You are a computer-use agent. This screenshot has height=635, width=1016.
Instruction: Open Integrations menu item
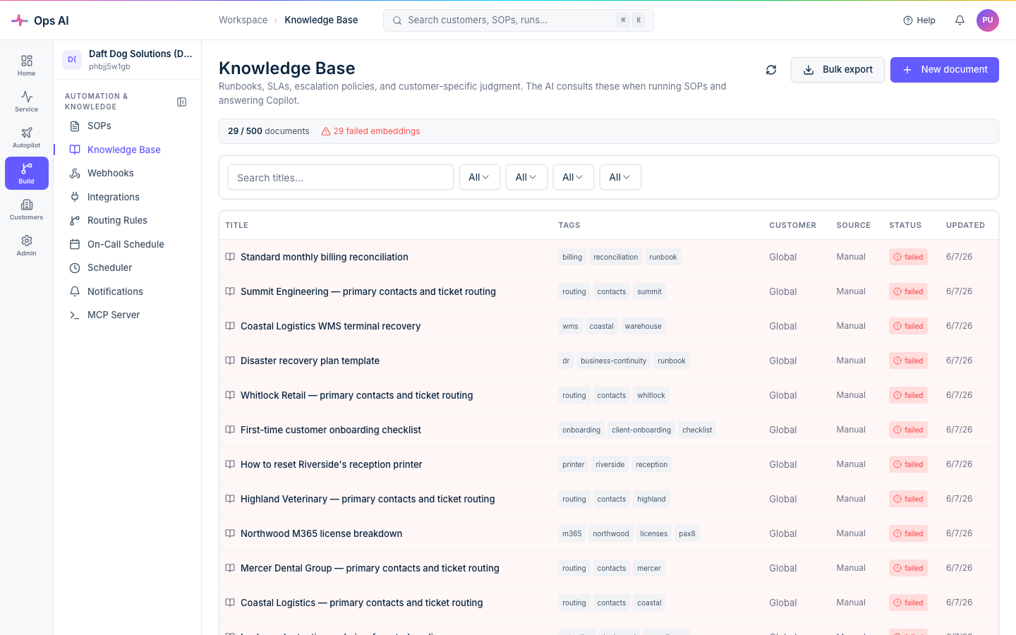pyautogui.click(x=114, y=197)
